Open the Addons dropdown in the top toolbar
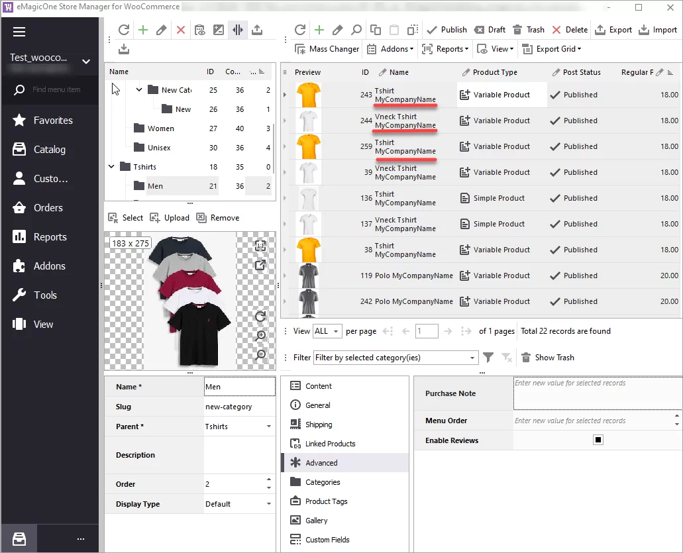 coord(390,48)
